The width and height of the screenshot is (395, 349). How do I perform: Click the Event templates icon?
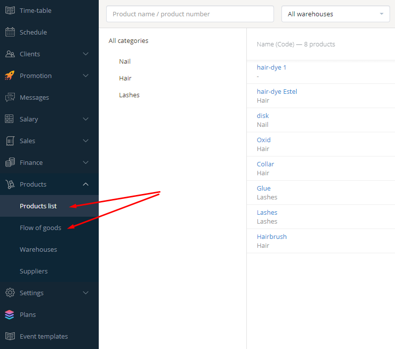pos(10,336)
